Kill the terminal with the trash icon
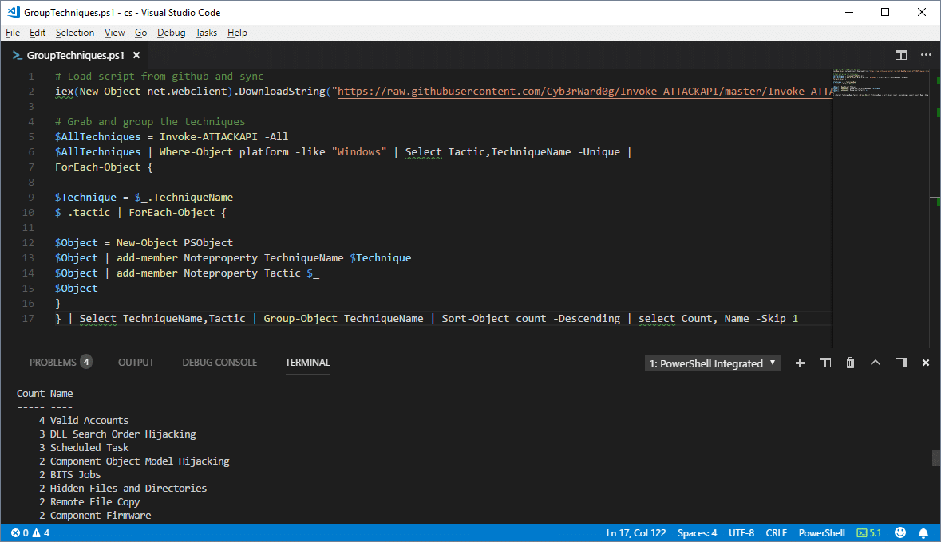 pos(850,363)
